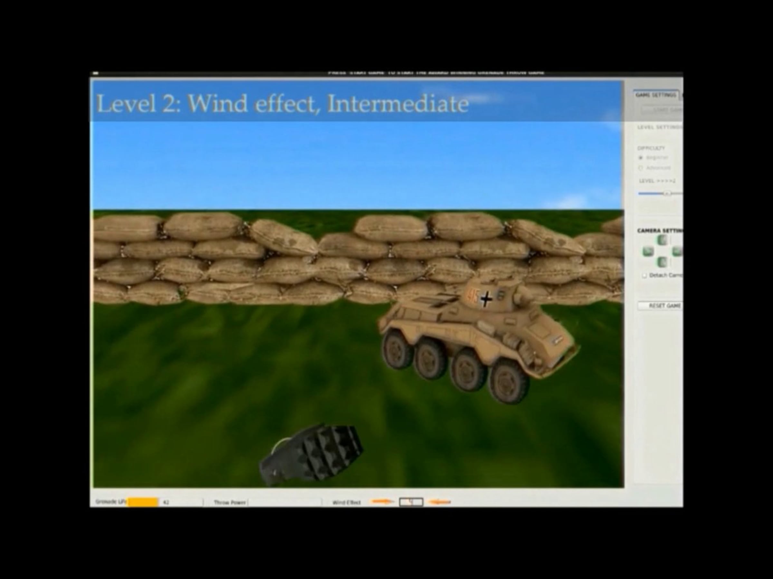Click the orange Grenade Life progress bar
This screenshot has width=773, height=579.
click(x=143, y=502)
